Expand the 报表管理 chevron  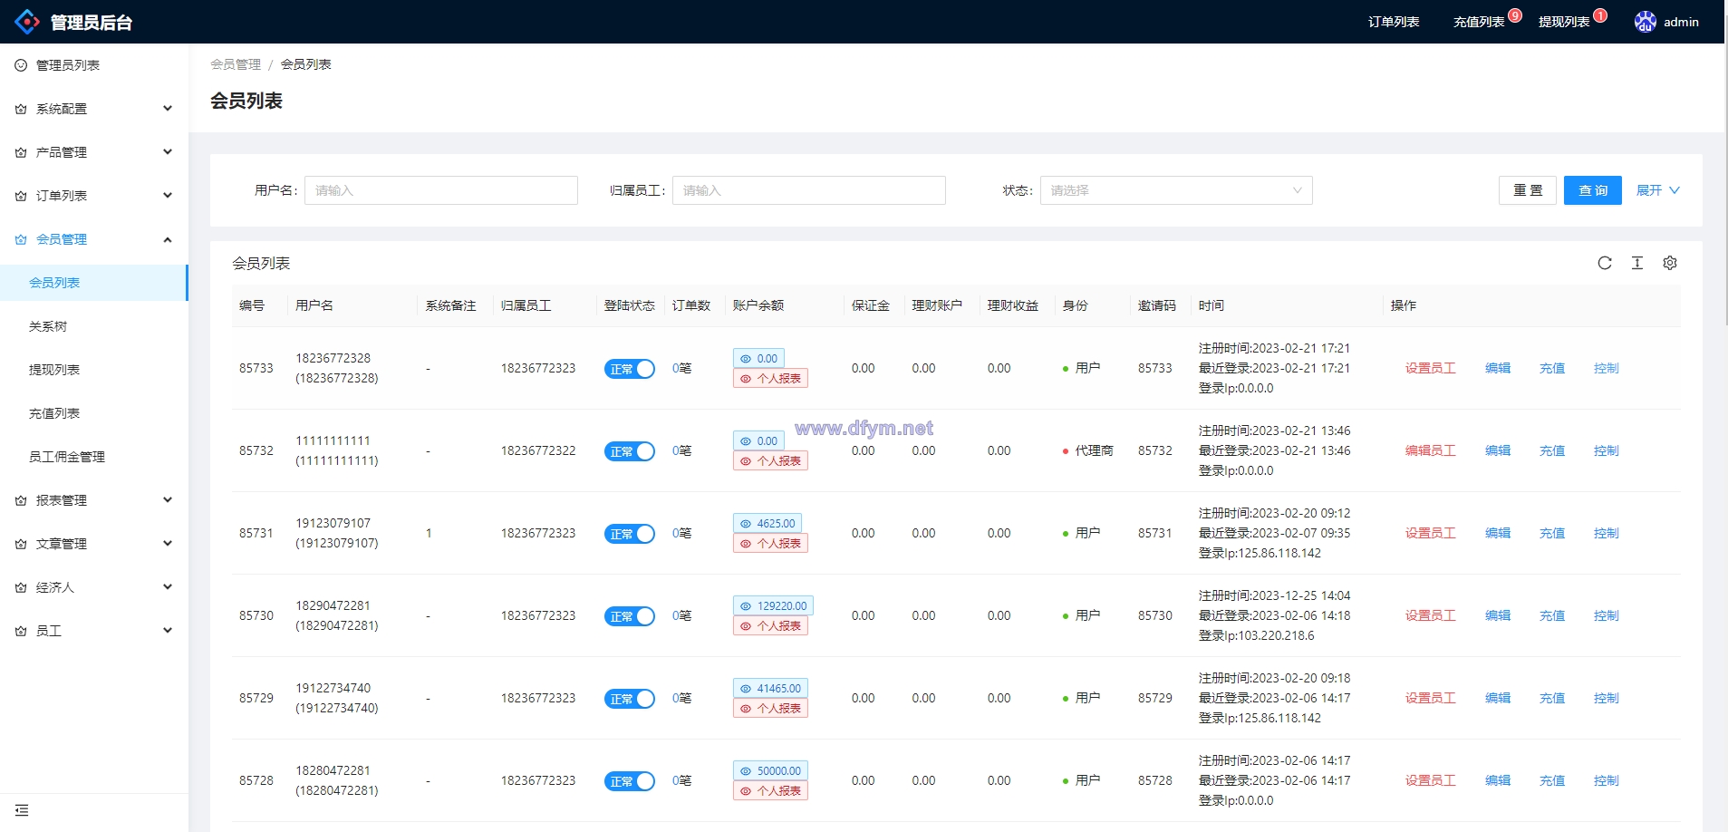[x=168, y=500]
